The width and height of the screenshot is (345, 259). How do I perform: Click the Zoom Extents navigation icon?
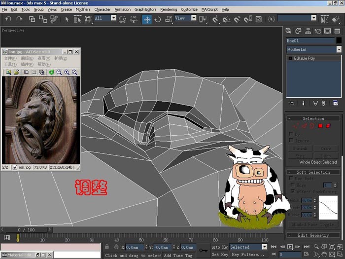tap(332, 247)
